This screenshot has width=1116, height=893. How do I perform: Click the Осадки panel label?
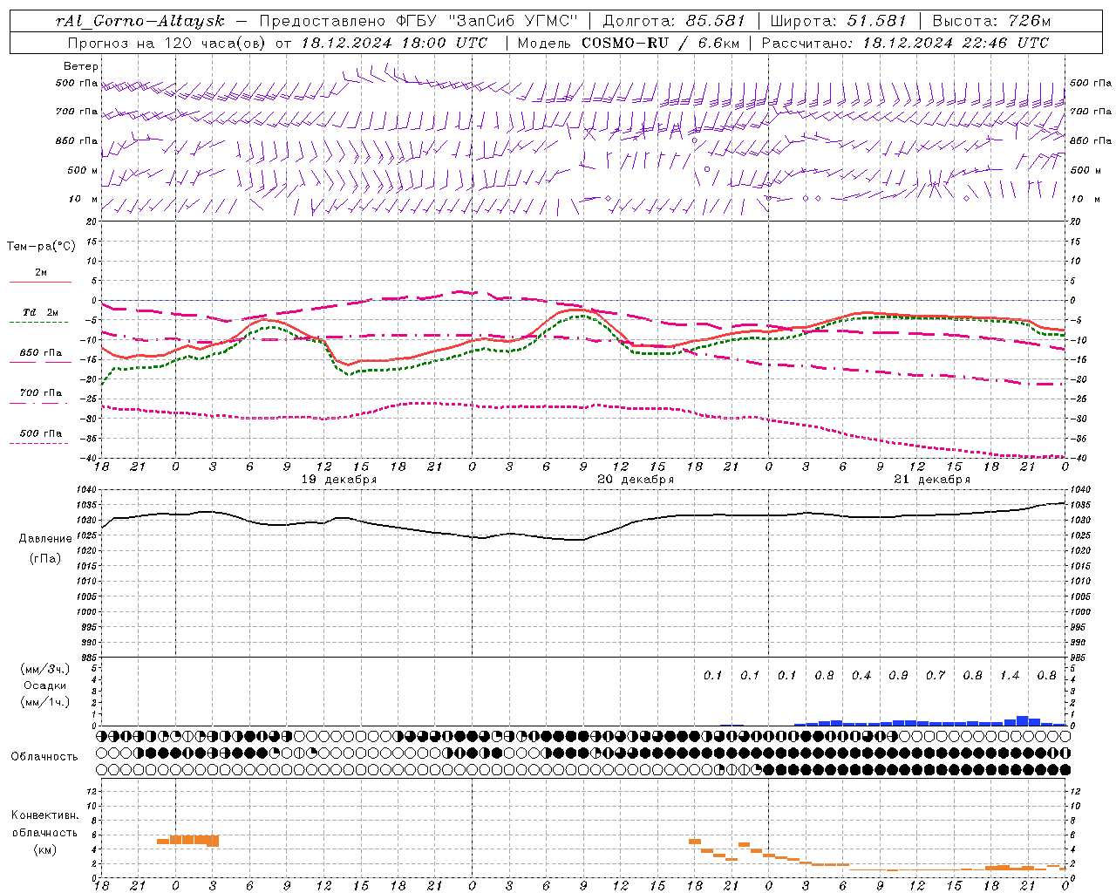[44, 685]
